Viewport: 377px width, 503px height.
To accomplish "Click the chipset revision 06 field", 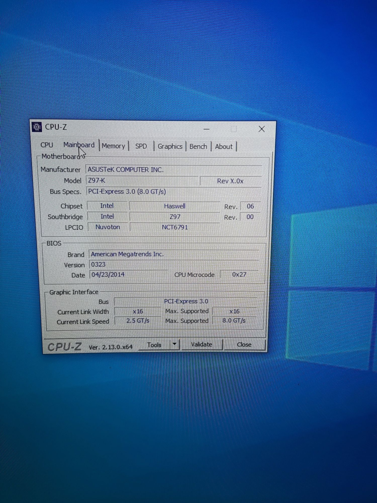I will point(250,206).
